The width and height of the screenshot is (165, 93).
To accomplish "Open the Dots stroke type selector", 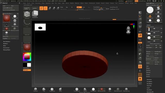I will tap(27, 23).
